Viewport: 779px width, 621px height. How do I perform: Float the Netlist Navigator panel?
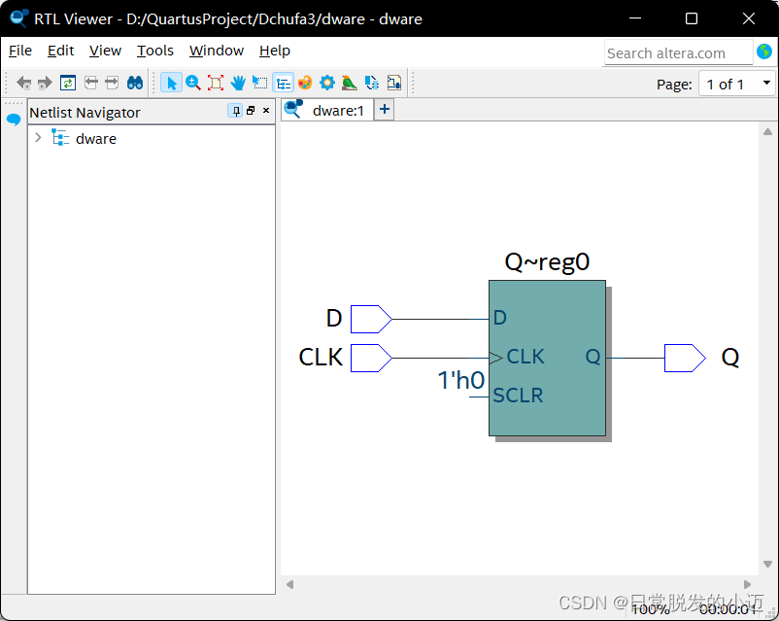pyautogui.click(x=251, y=111)
